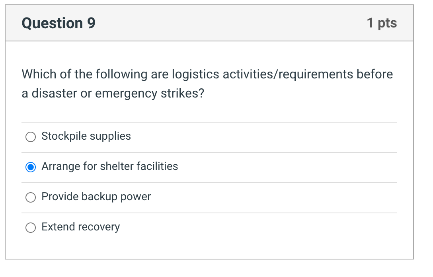
Task: Click the "Extend recovery" answer label text
Action: [80, 227]
